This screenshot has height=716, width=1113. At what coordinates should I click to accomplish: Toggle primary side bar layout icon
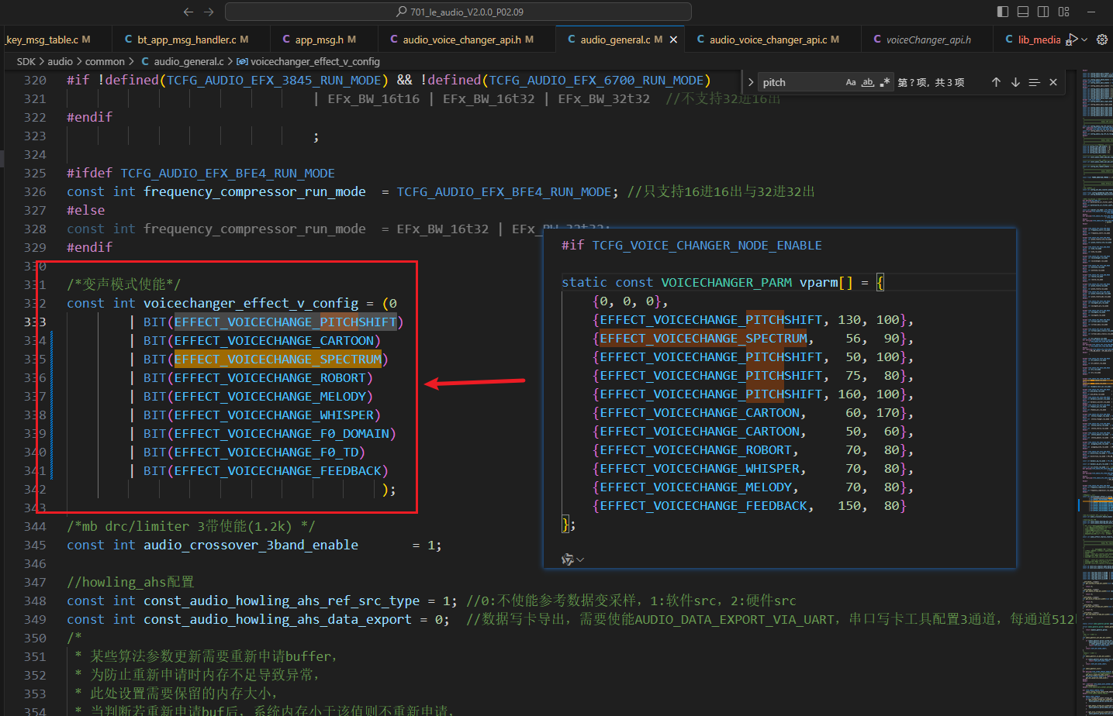(x=1003, y=12)
